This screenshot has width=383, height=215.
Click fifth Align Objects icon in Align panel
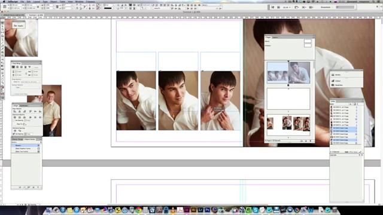click(x=35, y=112)
